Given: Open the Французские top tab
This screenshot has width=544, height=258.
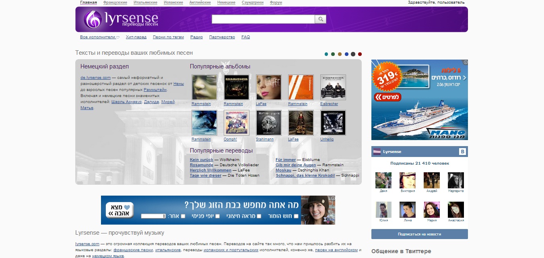Looking at the screenshot, I should (x=115, y=2).
